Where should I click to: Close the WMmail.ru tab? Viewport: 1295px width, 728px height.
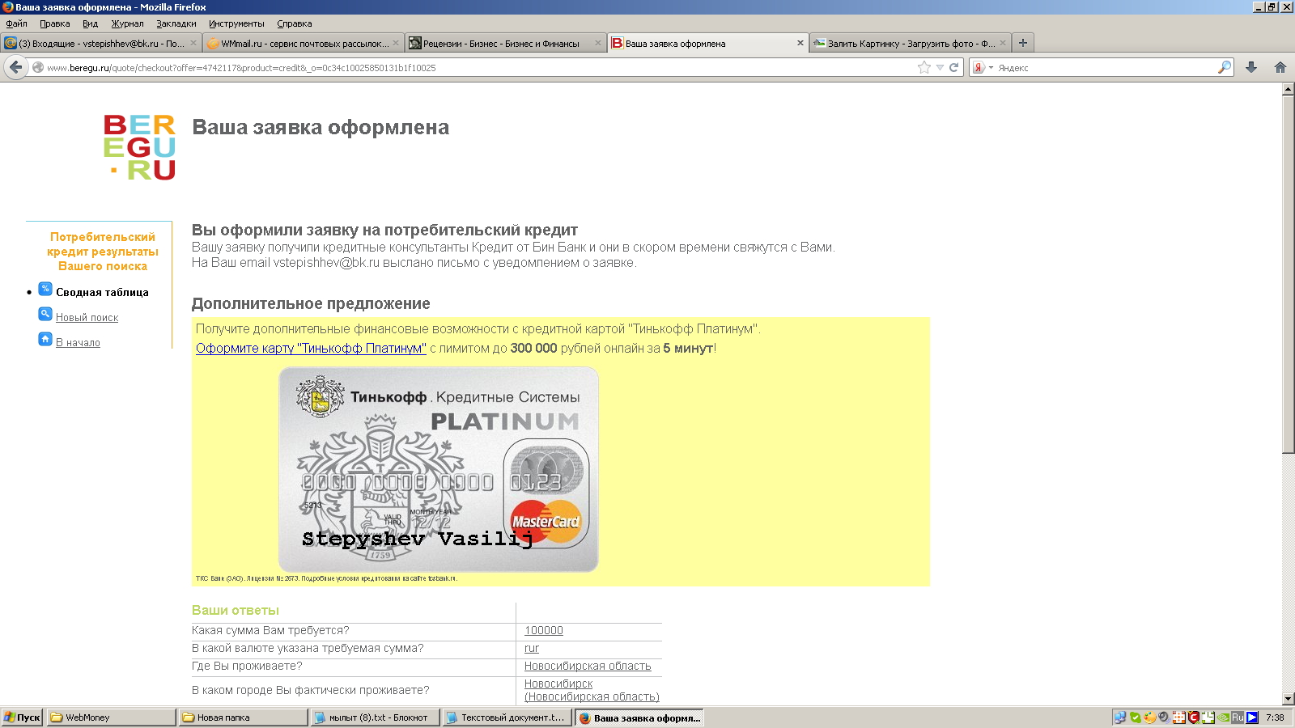396,44
